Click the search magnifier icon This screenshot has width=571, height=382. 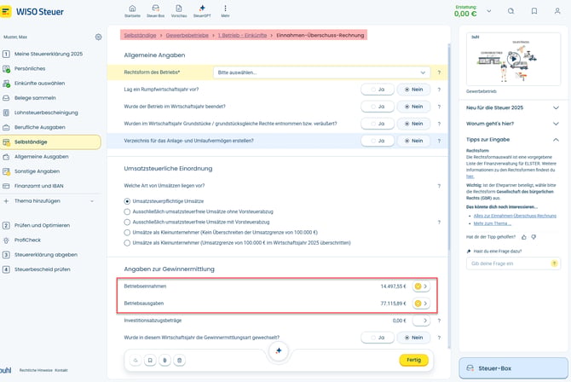(510, 11)
